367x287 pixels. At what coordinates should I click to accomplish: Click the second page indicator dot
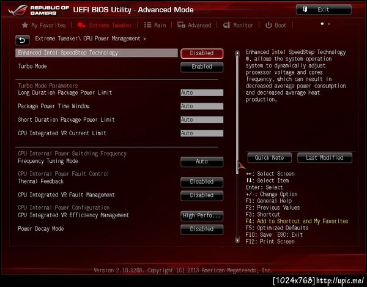coord(329,24)
